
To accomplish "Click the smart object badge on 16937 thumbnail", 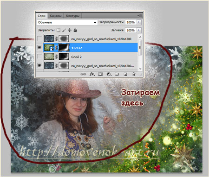I will pyautogui.click(x=52, y=49).
